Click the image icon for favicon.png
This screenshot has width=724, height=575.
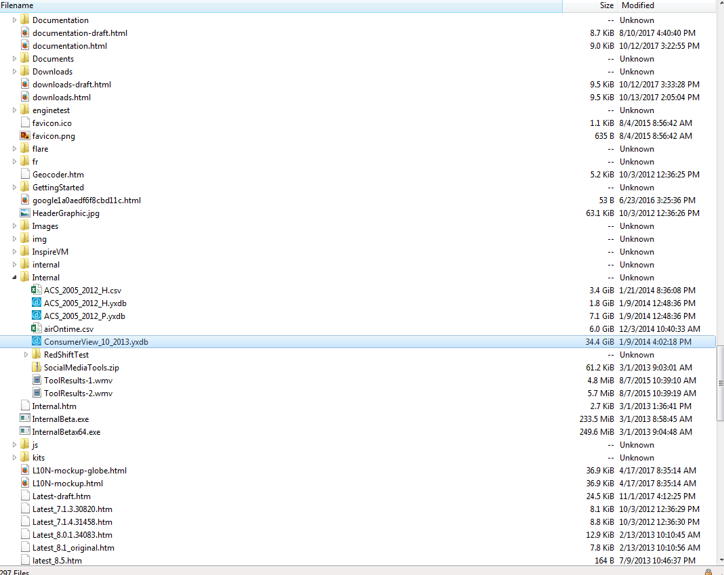tap(25, 135)
